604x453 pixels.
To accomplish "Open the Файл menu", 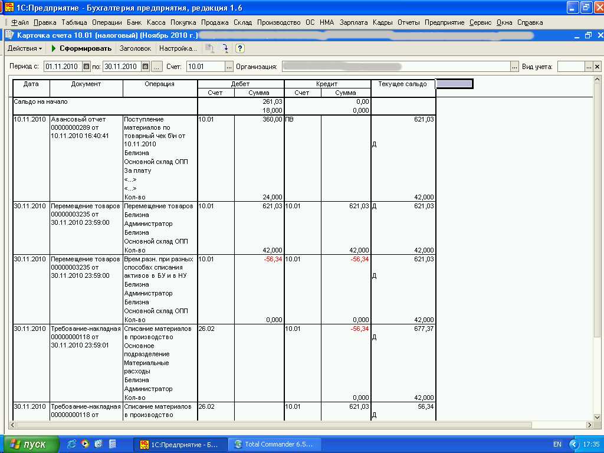I will [20, 22].
